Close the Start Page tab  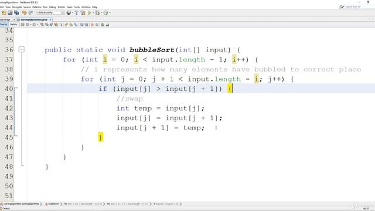(x=14, y=19)
